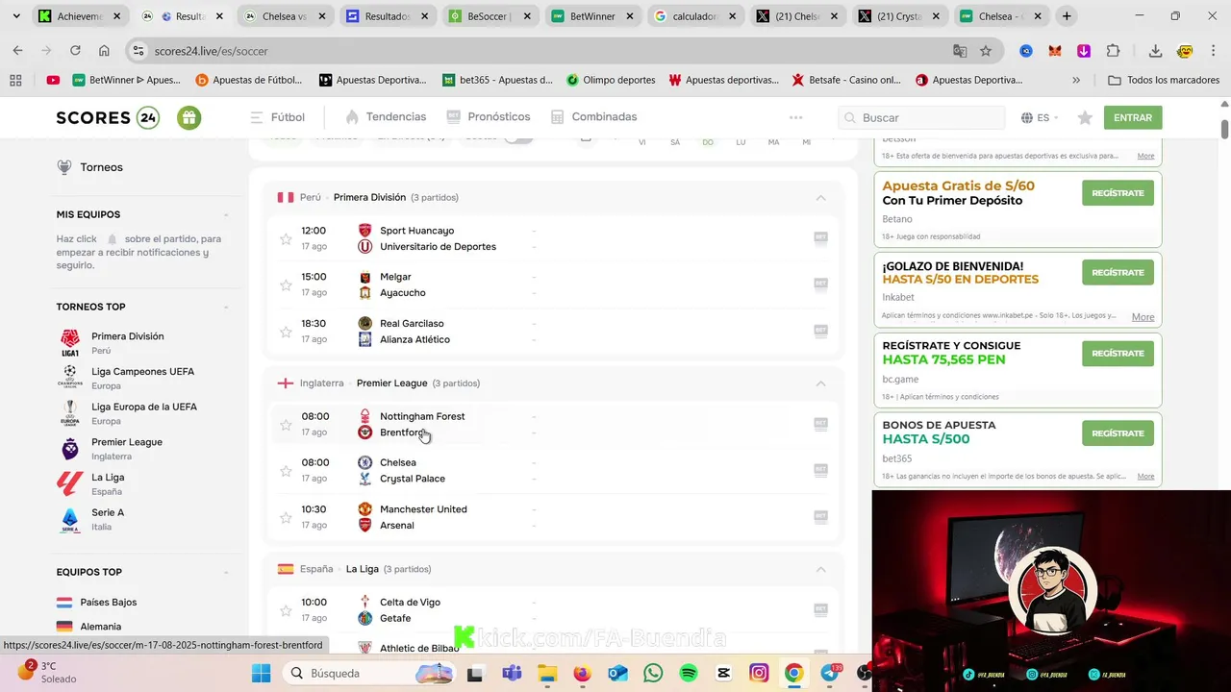This screenshot has width=1231, height=692.
Task: Click REGÍSTRATE on the Inkabet offer
Action: click(x=1118, y=273)
